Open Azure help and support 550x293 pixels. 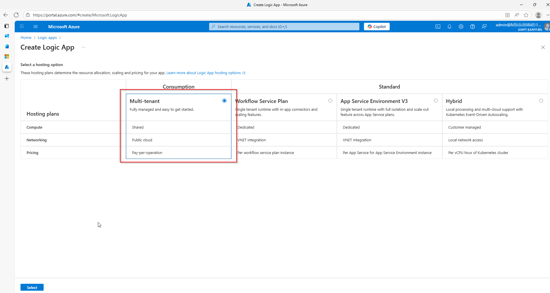[x=473, y=27]
